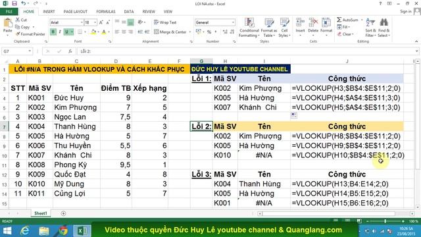Toggle Italic formatting
The height and width of the screenshot is (237, 421).
tap(60, 32)
